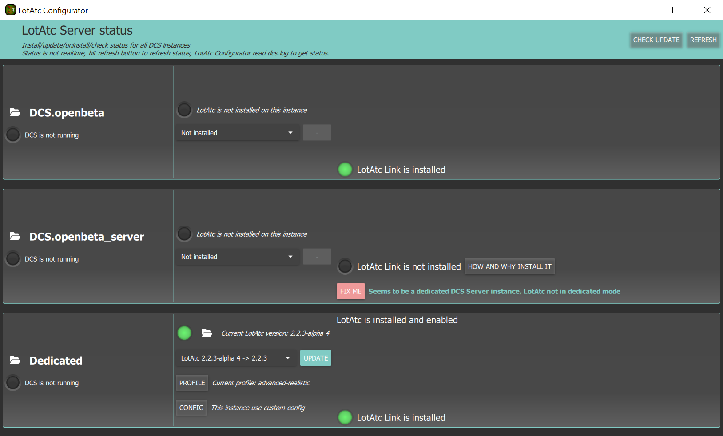
Task: Open the PROFILE settings button
Action: [x=192, y=383]
